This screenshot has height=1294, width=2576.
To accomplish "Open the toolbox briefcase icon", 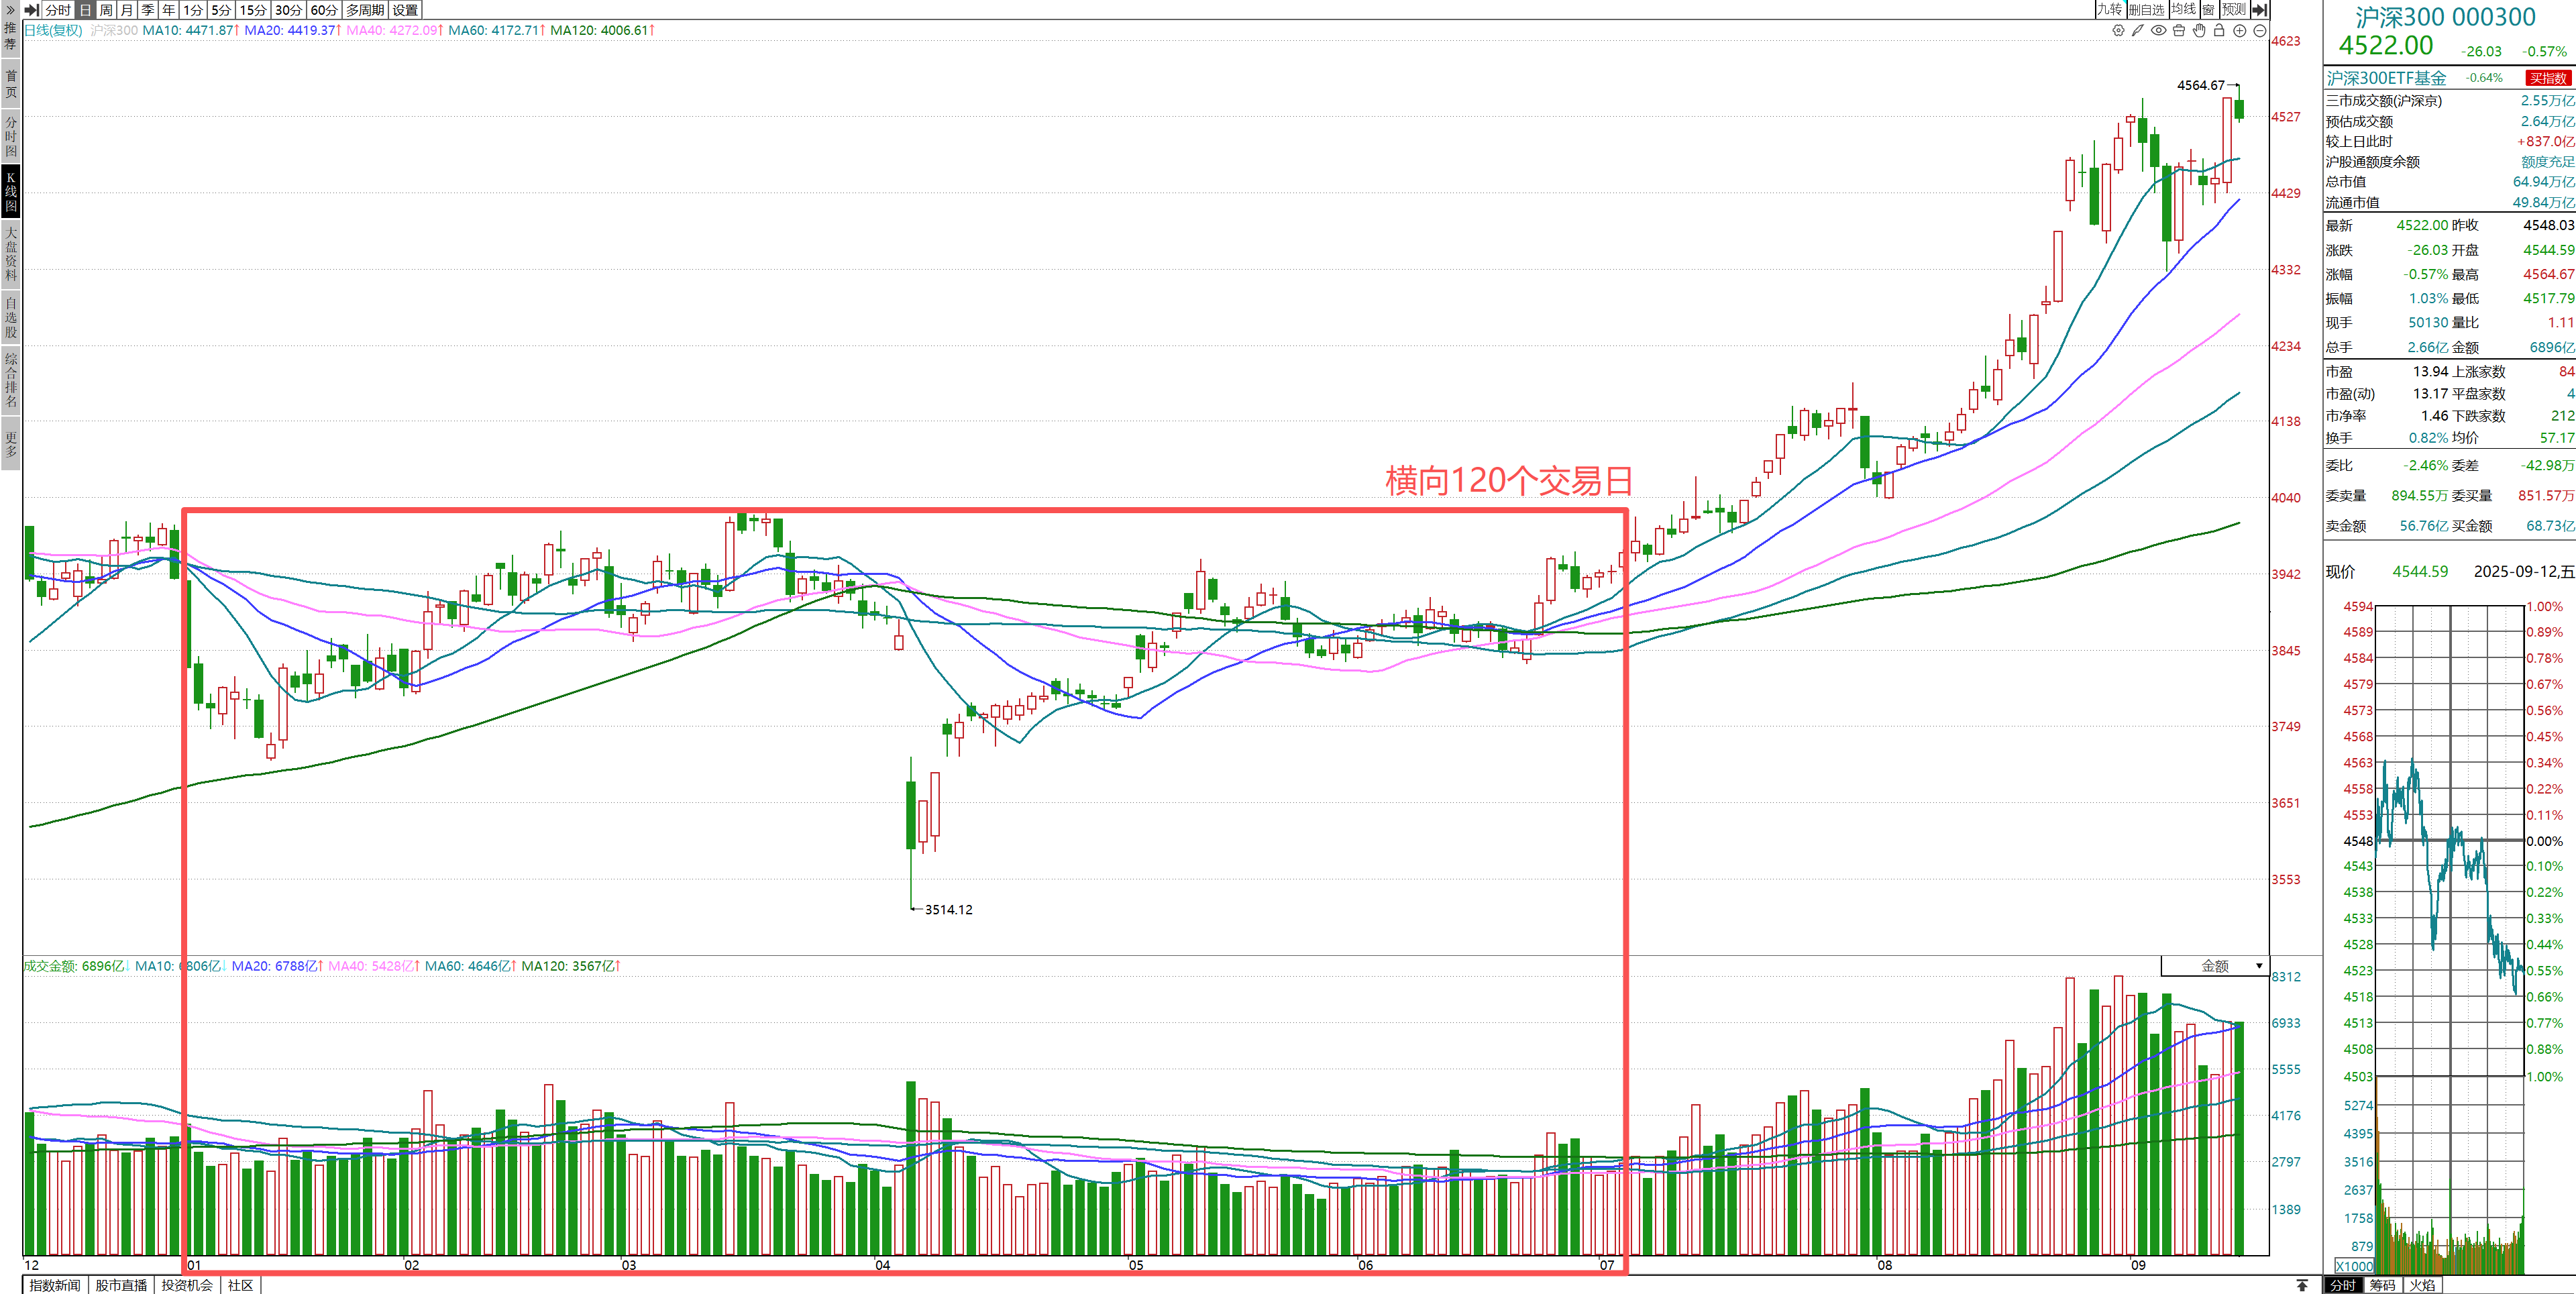I will coord(2179,31).
